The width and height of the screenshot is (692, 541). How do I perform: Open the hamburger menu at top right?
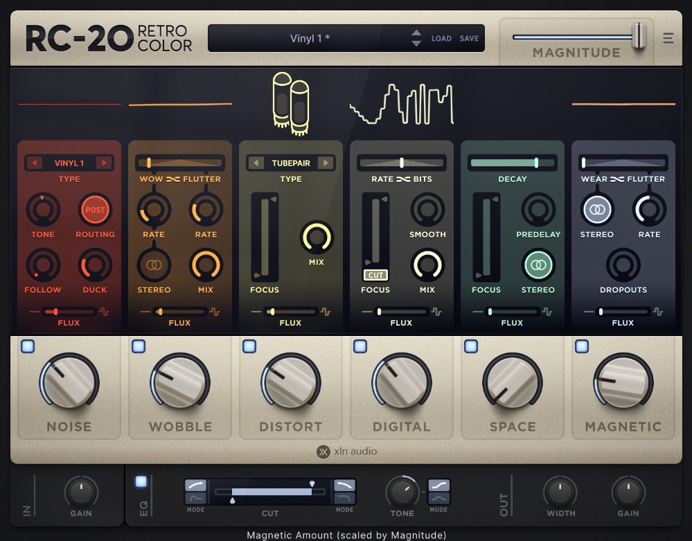click(x=668, y=38)
